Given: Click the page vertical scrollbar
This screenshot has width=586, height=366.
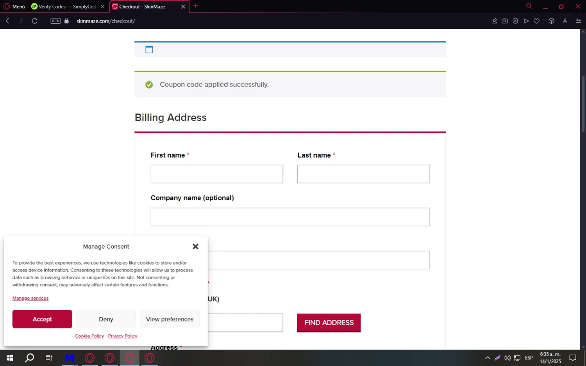Looking at the screenshot, I should 583,104.
